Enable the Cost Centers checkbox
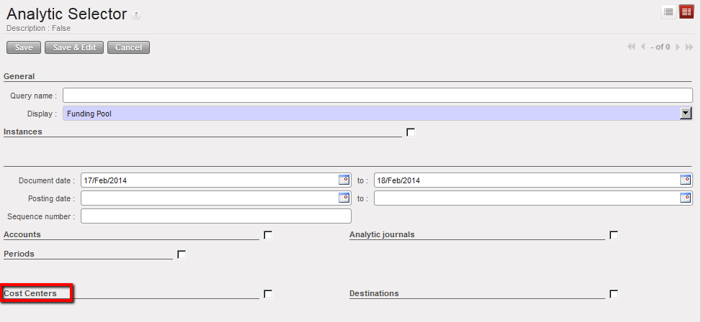 [x=268, y=294]
